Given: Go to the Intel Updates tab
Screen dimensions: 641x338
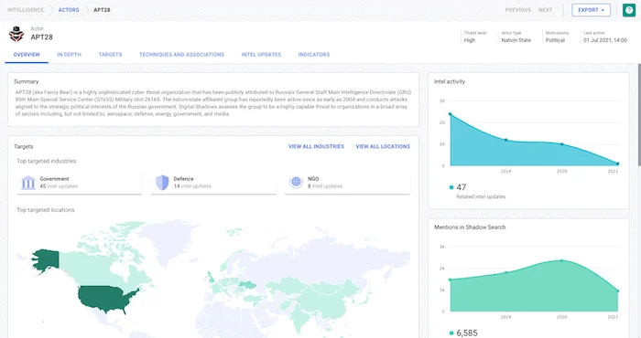Looking at the screenshot, I should pyautogui.click(x=261, y=55).
